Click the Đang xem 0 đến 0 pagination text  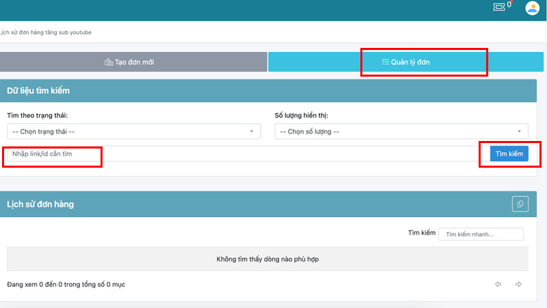click(x=66, y=284)
